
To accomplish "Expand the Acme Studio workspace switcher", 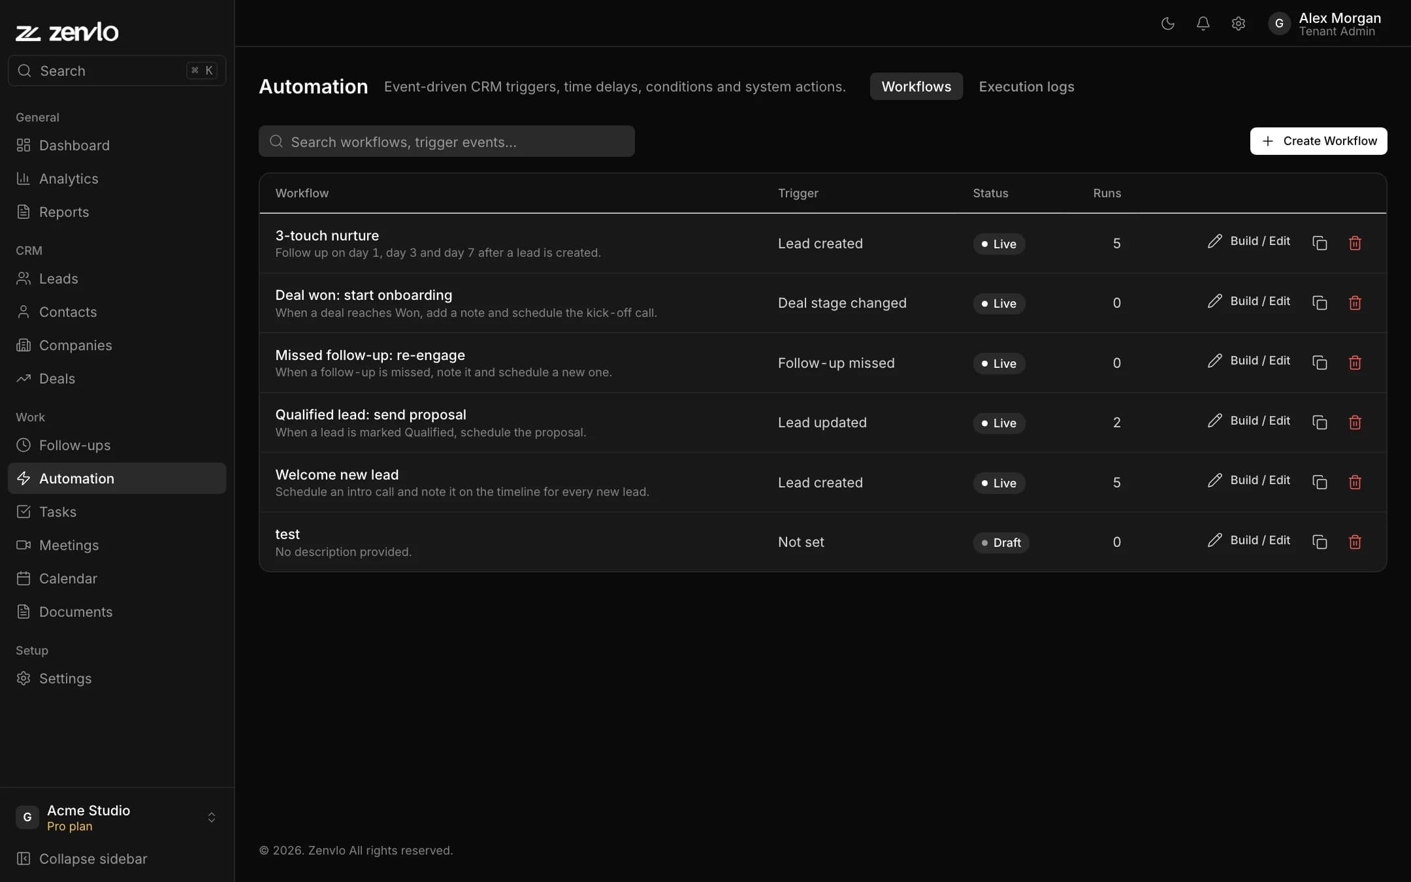I will point(117,817).
